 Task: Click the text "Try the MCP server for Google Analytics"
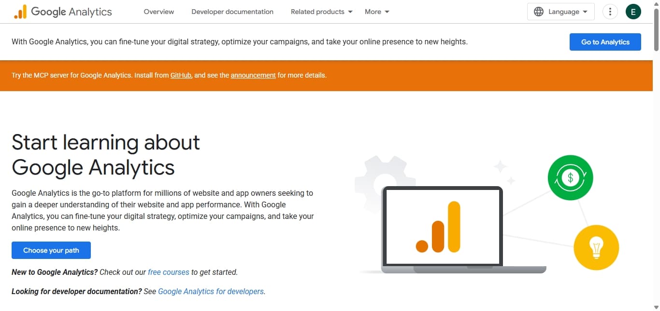tap(72, 75)
